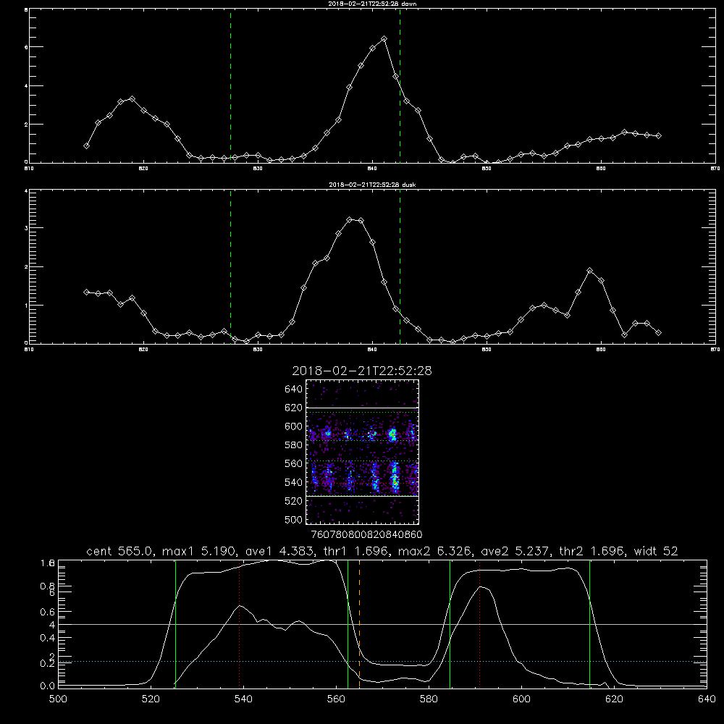This screenshot has width=724, height=724.
Task: Click the dusk curve's main peak near 838
Action: pos(350,220)
